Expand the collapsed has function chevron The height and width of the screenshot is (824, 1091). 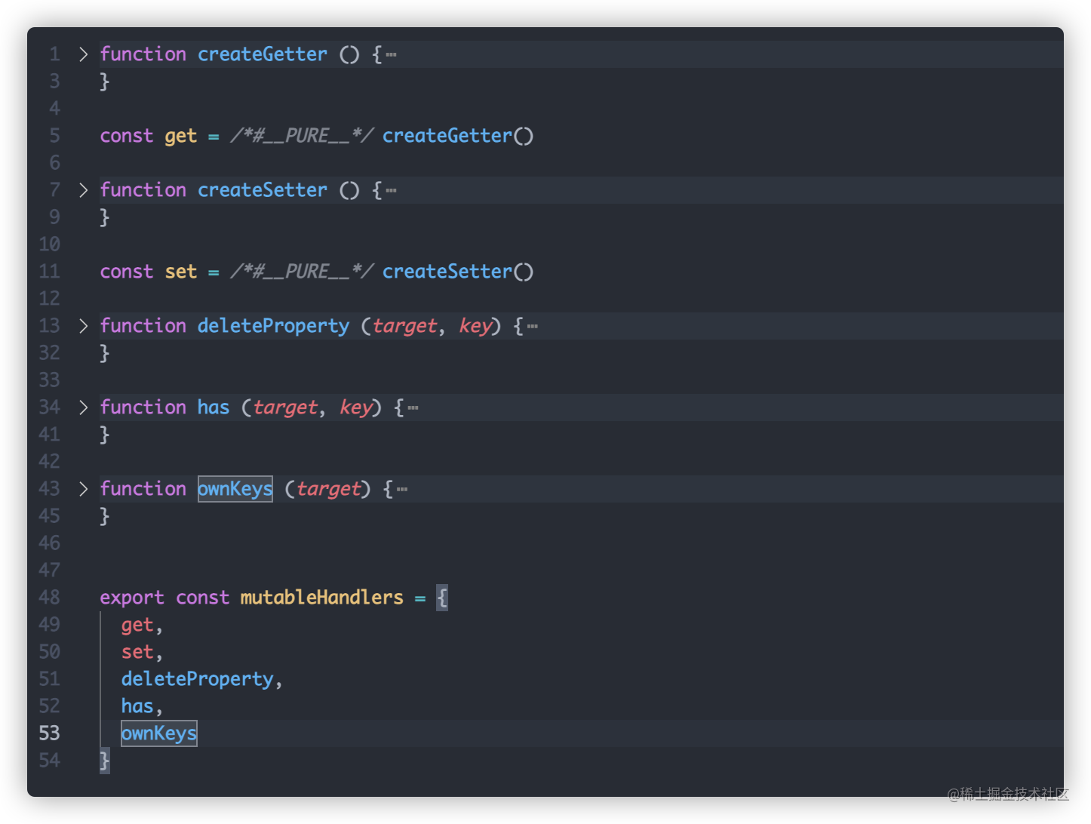[84, 407]
